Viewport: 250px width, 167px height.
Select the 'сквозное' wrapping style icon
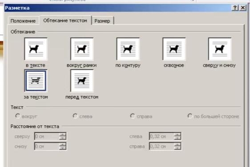coord(174,49)
